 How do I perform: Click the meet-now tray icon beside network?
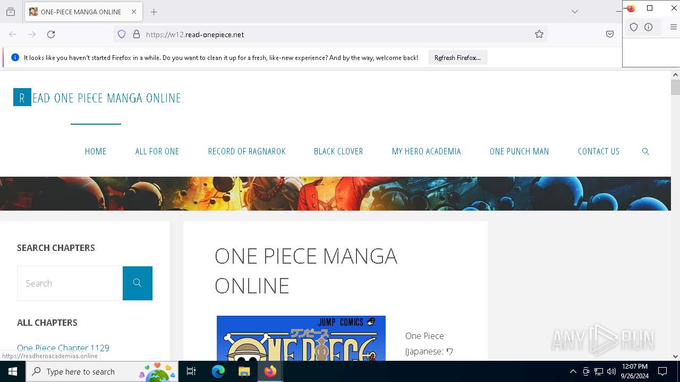[x=586, y=371]
